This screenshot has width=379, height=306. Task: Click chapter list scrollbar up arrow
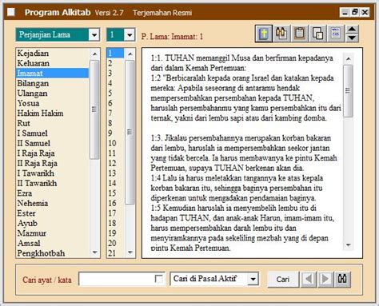(x=130, y=54)
